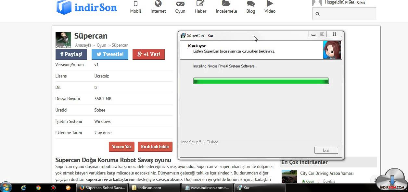Viewport: 408px width, 192px height.
Task: Click the İptal button in installer
Action: (326, 150)
